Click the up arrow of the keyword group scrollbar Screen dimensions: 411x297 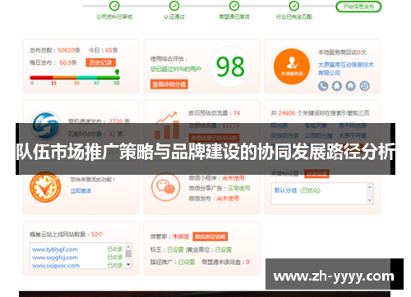pyautogui.click(x=370, y=187)
